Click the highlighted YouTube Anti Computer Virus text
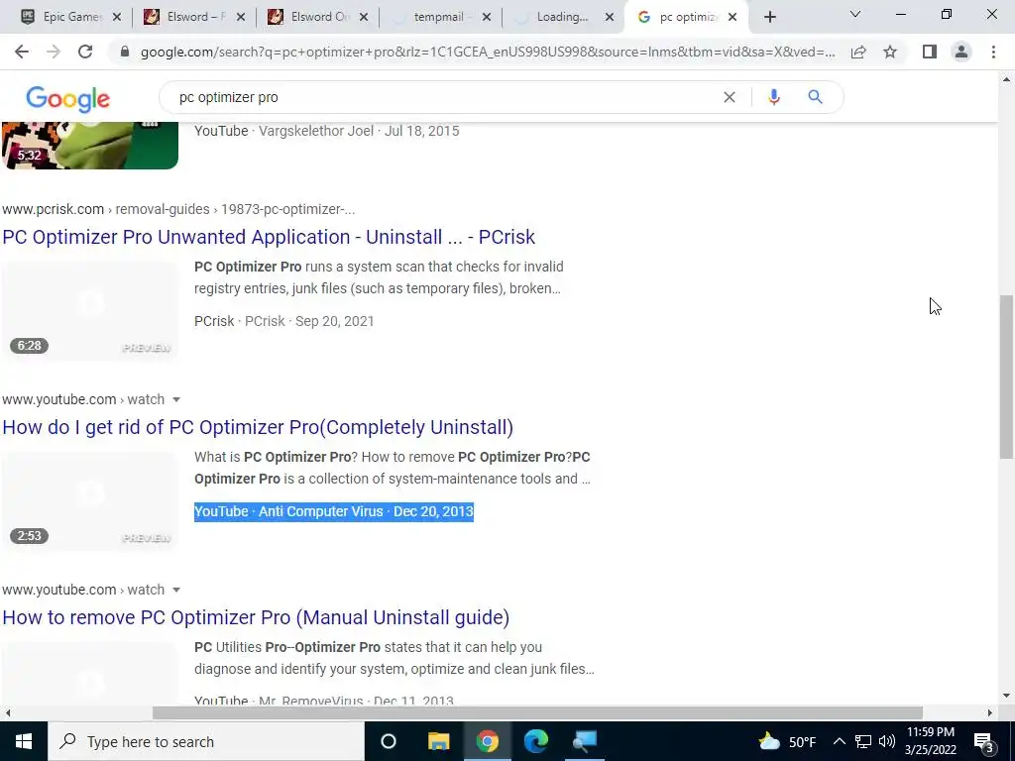 [334, 511]
